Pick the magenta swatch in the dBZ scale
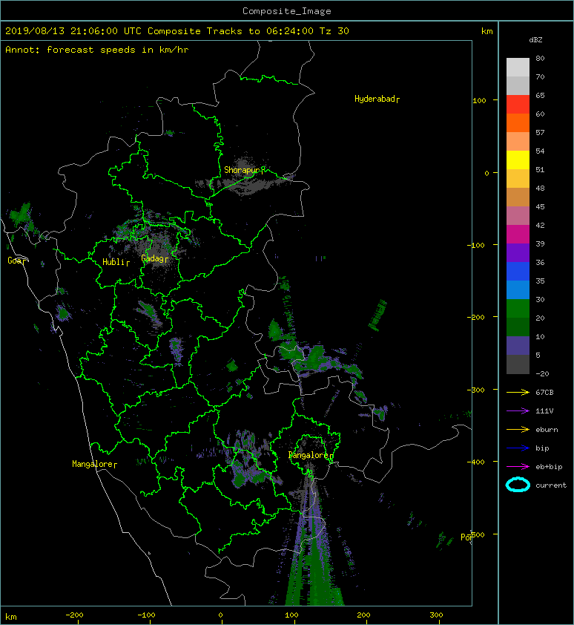The height and width of the screenshot is (625, 574). (x=518, y=235)
